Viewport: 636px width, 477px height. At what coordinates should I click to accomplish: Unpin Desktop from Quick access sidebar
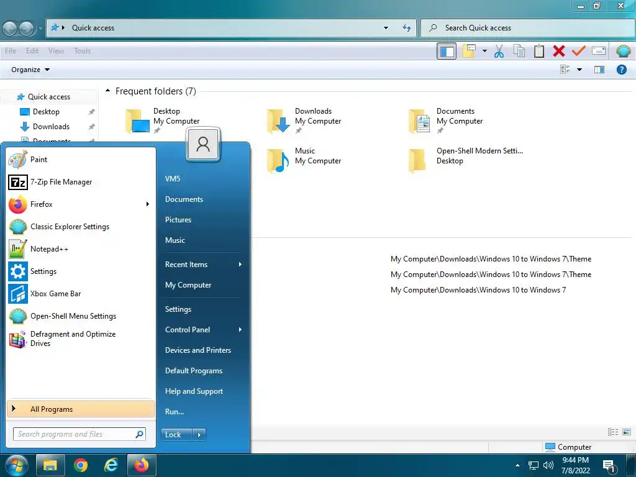tap(92, 112)
